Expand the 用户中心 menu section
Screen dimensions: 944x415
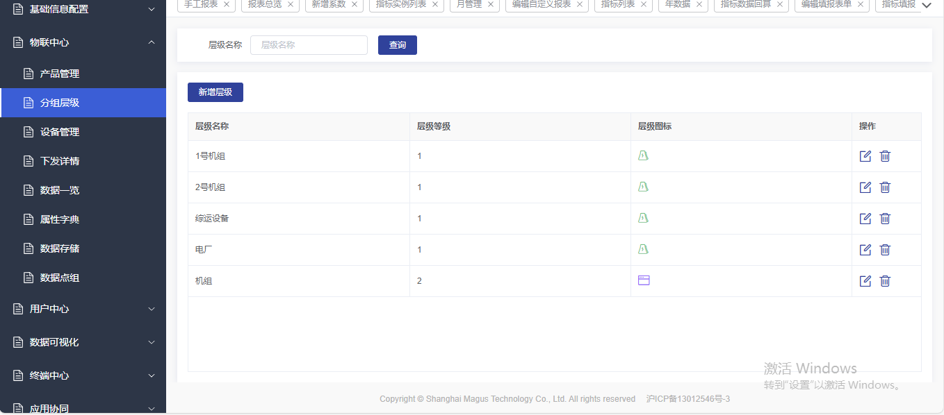coord(152,309)
